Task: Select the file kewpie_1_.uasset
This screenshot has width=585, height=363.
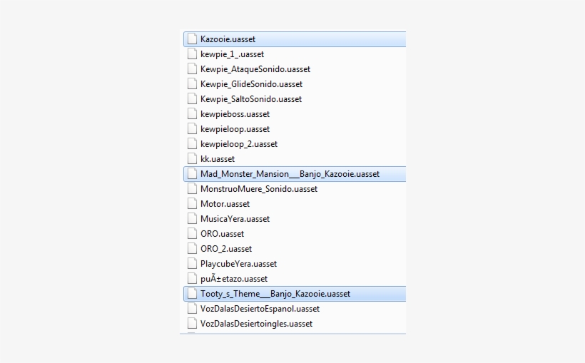Action: [x=232, y=54]
